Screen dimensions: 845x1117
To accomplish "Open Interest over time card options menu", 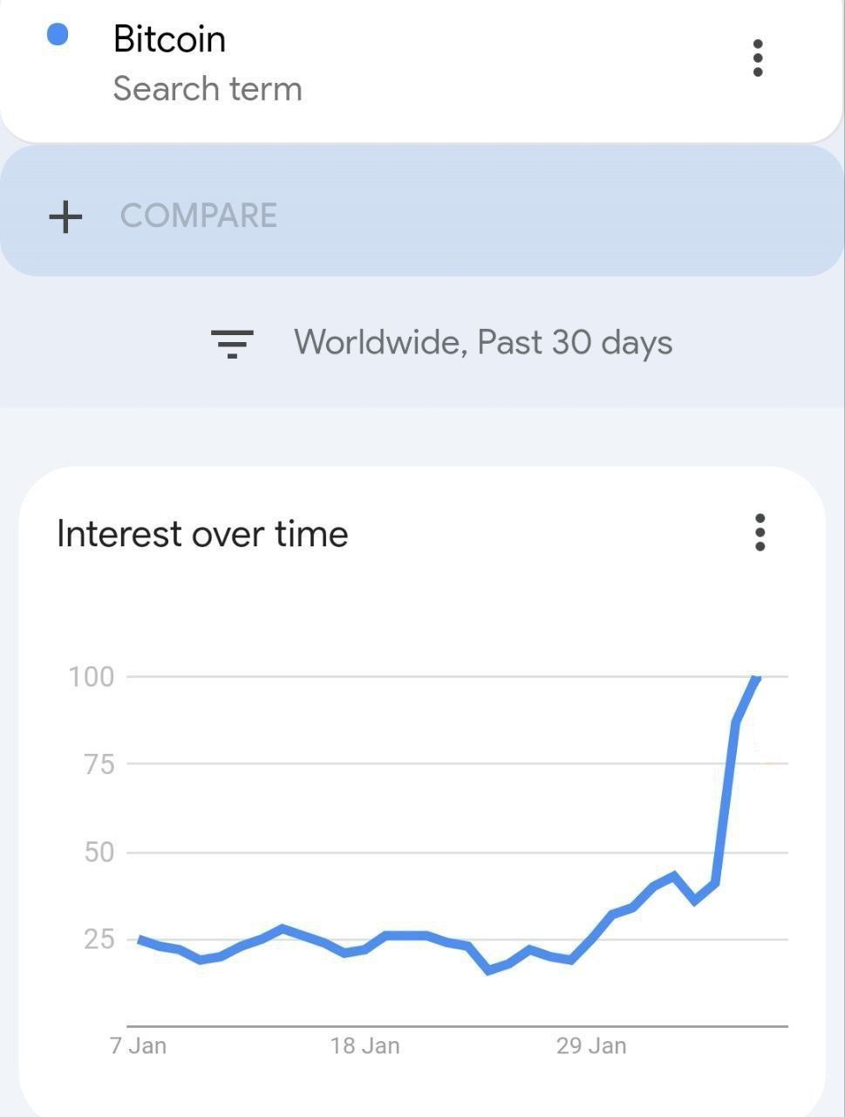I will click(760, 532).
